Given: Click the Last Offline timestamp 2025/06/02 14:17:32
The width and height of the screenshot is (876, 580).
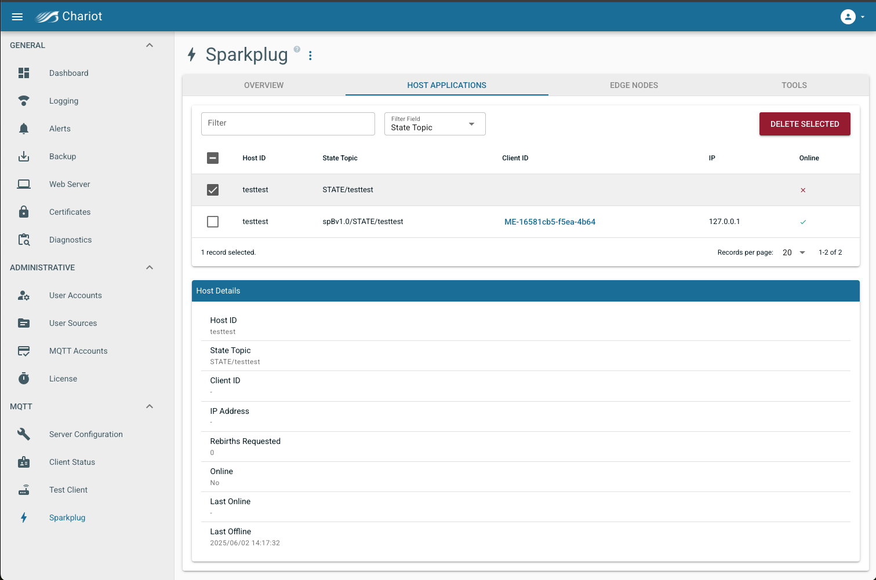Looking at the screenshot, I should (x=245, y=543).
